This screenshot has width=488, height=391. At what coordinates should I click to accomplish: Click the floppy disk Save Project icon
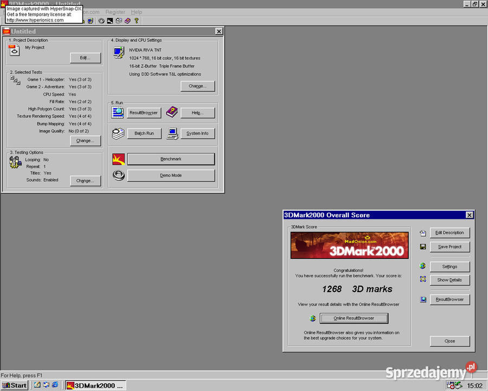pos(422,247)
